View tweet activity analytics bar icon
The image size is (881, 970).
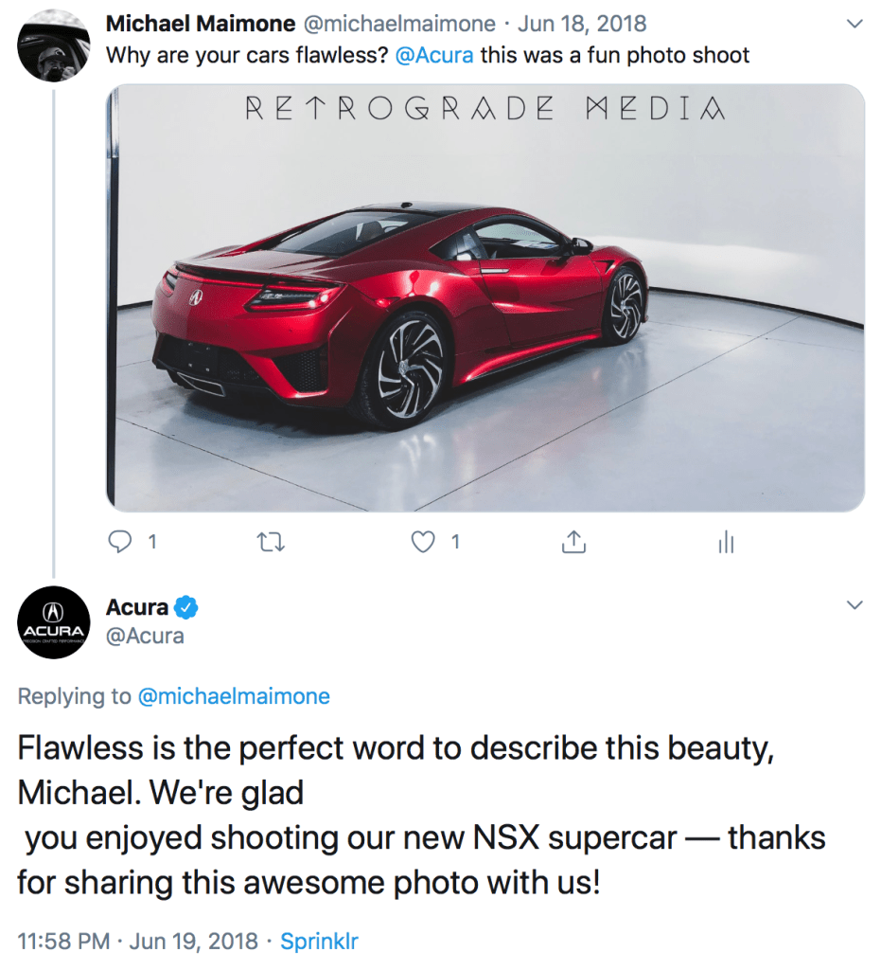pyautogui.click(x=726, y=542)
